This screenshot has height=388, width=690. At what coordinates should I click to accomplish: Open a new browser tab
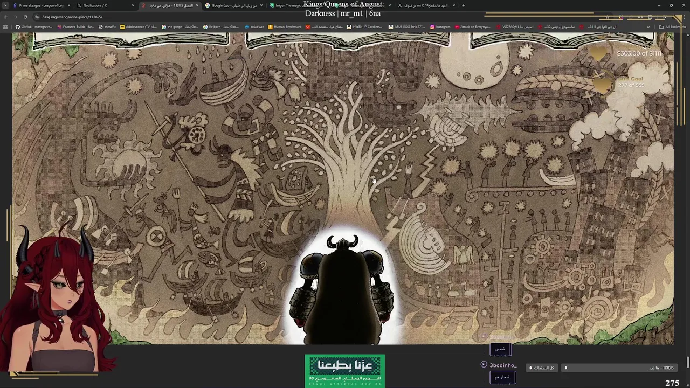463,5
